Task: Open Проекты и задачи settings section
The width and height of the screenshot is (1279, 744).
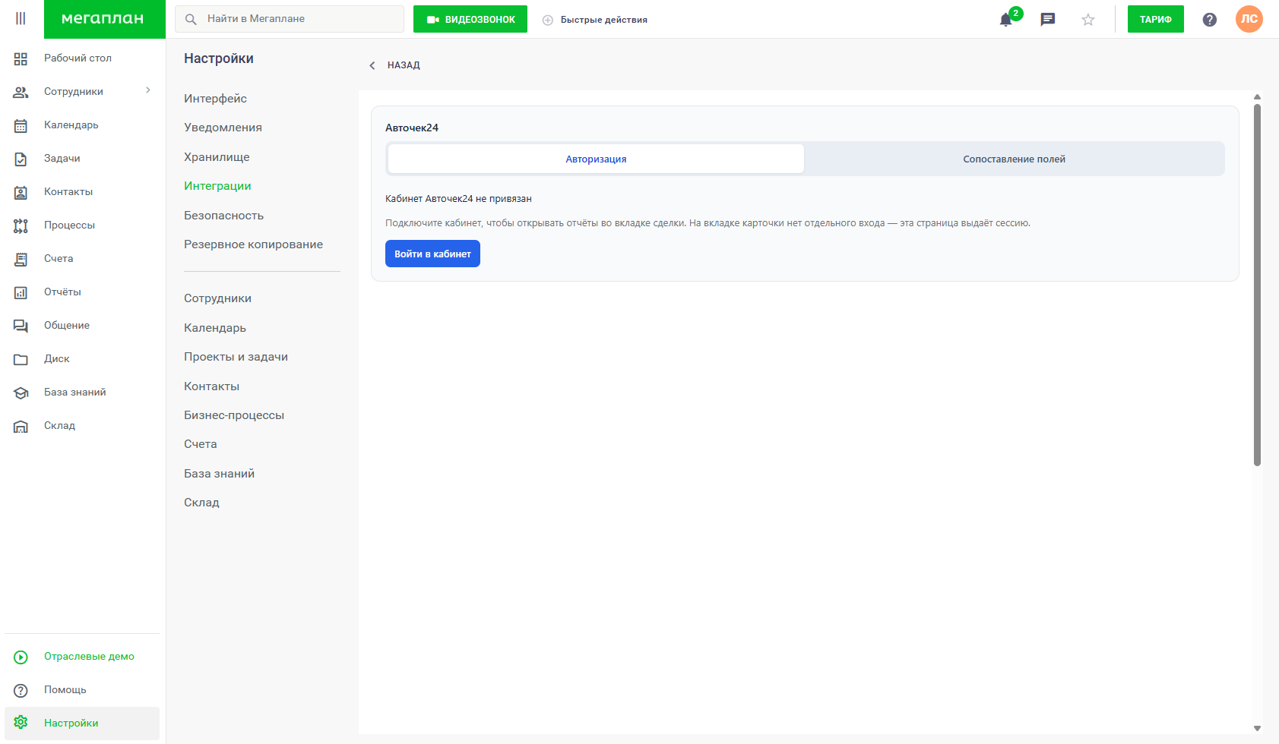Action: (236, 357)
